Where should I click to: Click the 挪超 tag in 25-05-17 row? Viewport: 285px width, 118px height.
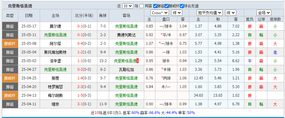[x=10, y=27]
